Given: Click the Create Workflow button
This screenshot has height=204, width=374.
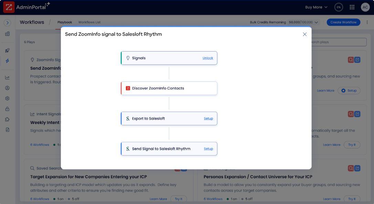Looking at the screenshot, I should [x=343, y=22].
